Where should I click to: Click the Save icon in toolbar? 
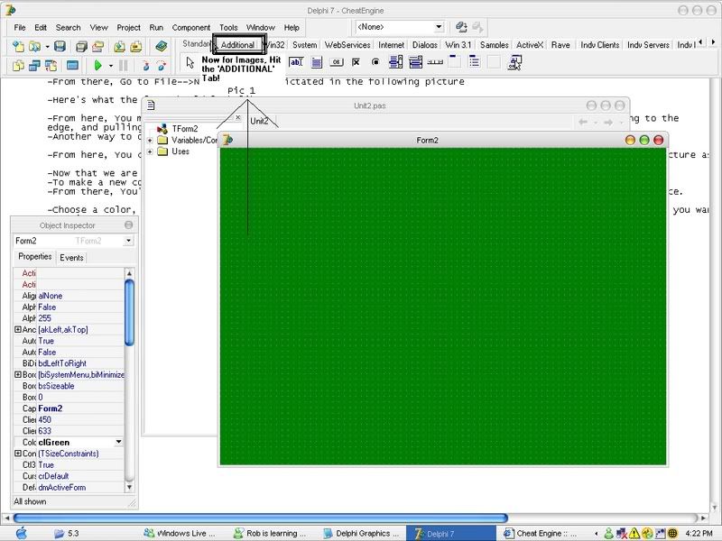[x=60, y=46]
